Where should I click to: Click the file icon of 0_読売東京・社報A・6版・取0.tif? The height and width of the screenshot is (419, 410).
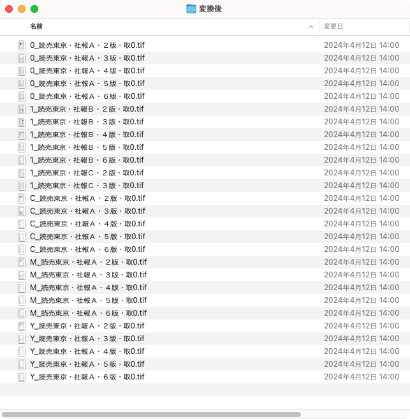pos(22,96)
